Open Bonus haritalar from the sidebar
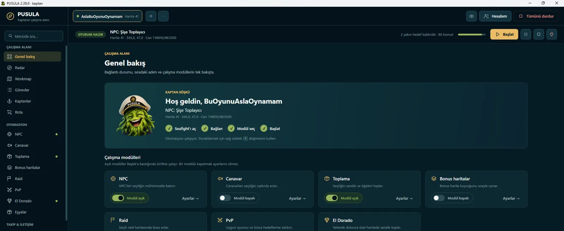Screen dimensions: 564x231 coord(32,168)
